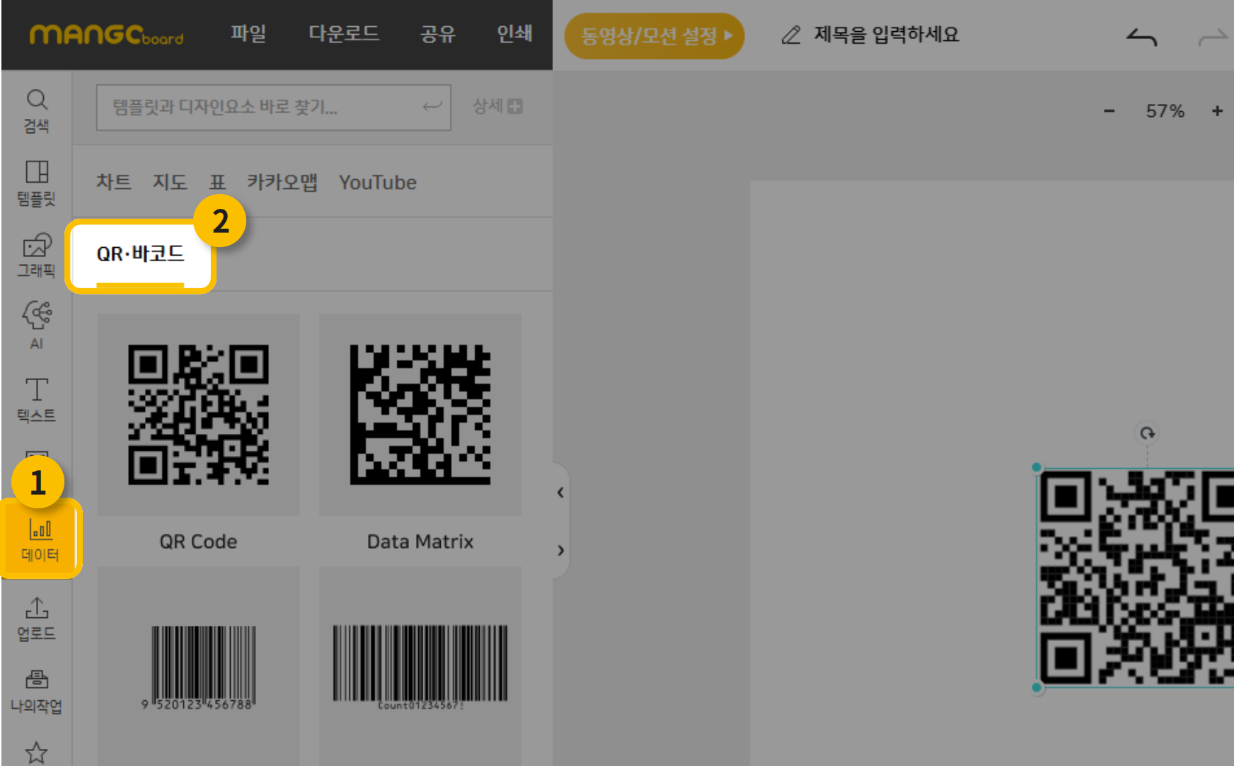This screenshot has width=1234, height=766.
Task: Click the 57% zoom level value
Action: (1165, 111)
